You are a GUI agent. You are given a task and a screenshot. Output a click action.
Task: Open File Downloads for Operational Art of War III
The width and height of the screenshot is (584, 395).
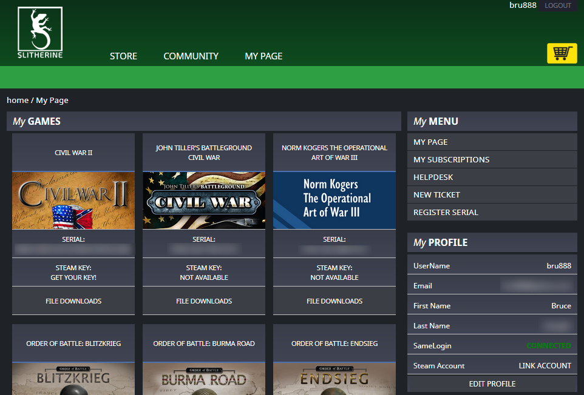(334, 301)
